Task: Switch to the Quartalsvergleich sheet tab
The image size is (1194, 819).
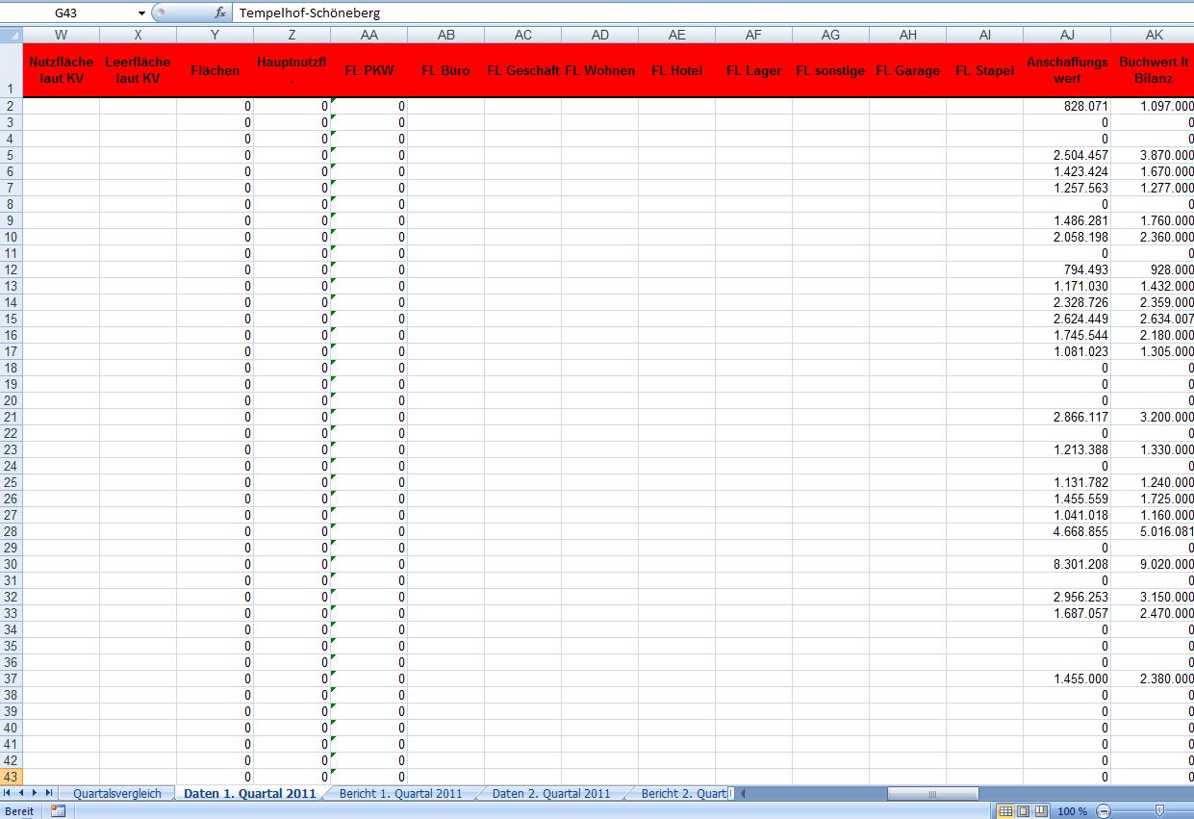Action: (x=117, y=794)
